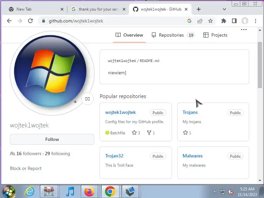Screen dimensions: 264x198
Task: Open the Chrome three-dot menu
Action: [x=255, y=21]
